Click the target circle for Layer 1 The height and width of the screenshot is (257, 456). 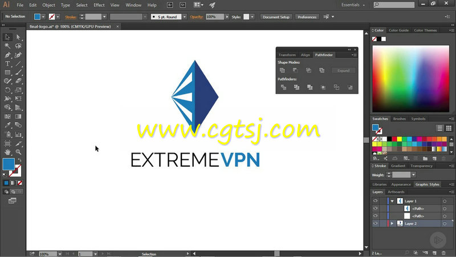(445, 201)
